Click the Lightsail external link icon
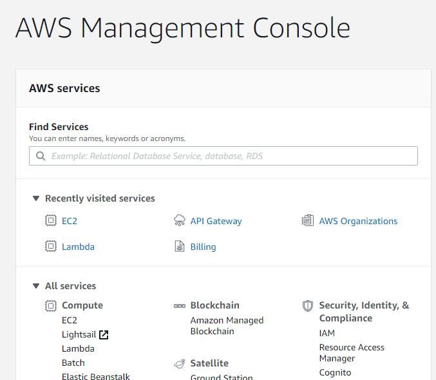Viewport: 436px width, 380px height. (104, 335)
